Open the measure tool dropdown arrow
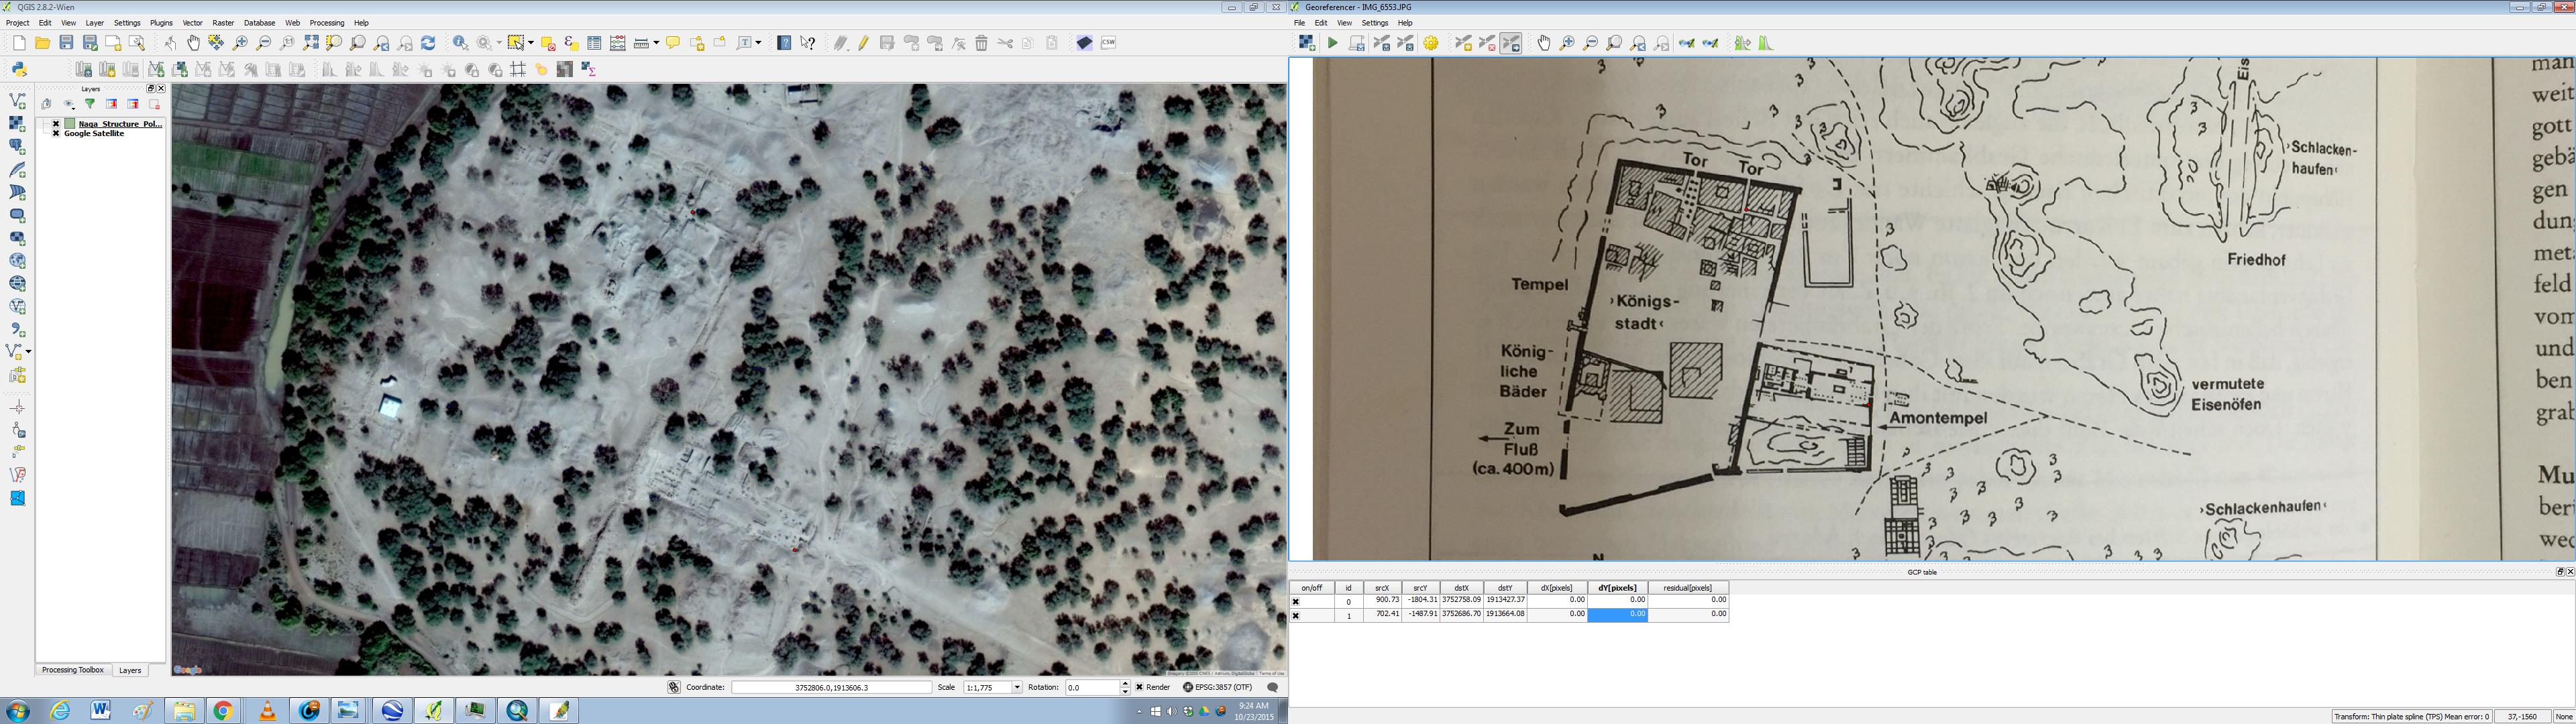2576x724 pixels. coord(656,43)
